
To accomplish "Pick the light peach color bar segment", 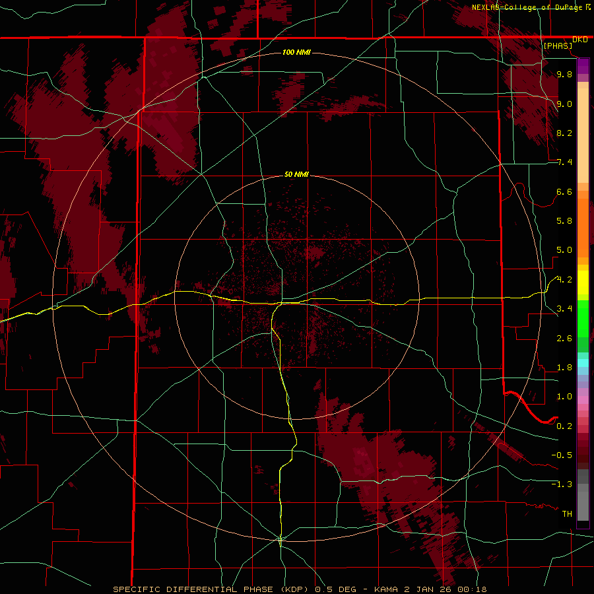I will point(583,135).
